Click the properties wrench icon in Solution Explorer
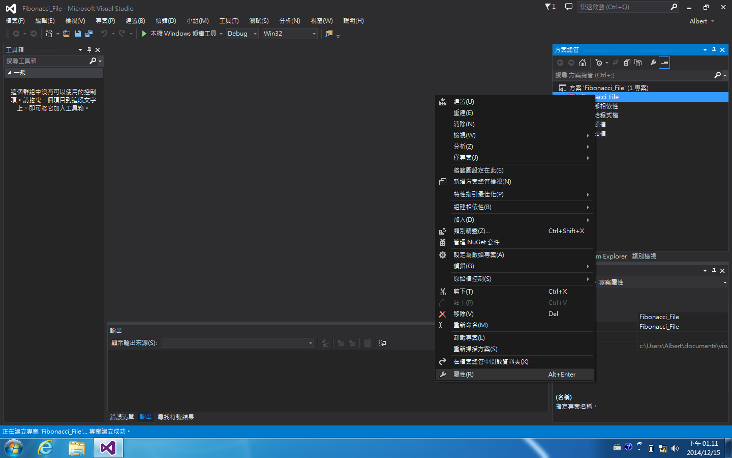The height and width of the screenshot is (458, 732). pyautogui.click(x=654, y=62)
